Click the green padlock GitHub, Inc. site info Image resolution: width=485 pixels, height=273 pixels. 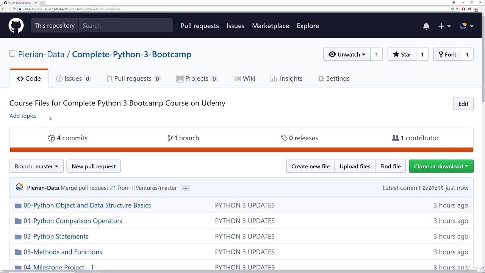pos(30,9)
